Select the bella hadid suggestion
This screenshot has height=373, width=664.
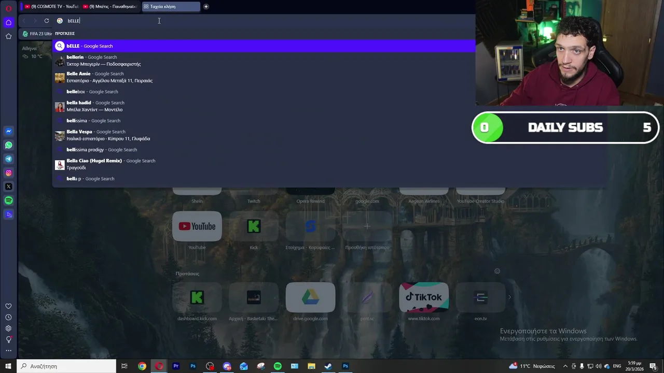(x=264, y=106)
